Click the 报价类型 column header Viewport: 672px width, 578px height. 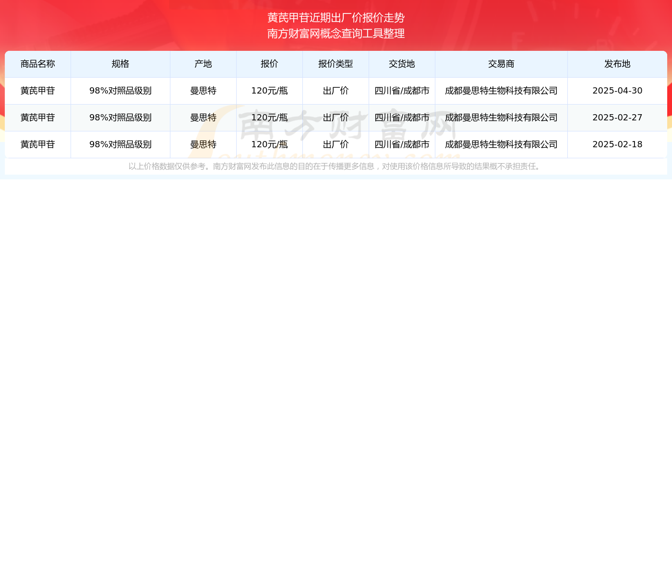pos(336,64)
